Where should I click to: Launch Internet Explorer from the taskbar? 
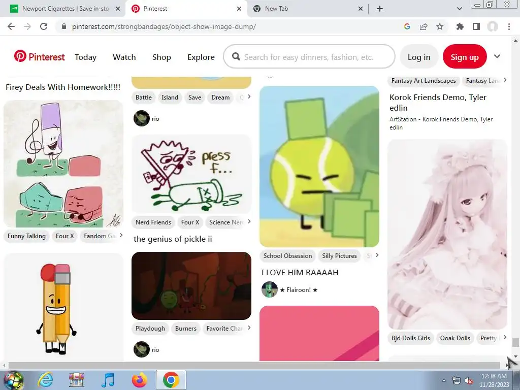coord(45,380)
